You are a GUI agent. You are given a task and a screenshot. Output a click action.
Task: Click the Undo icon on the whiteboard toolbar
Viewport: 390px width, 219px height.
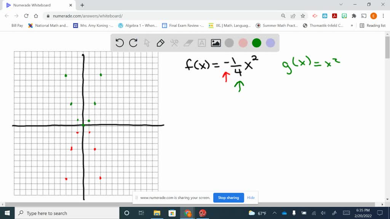click(x=120, y=43)
